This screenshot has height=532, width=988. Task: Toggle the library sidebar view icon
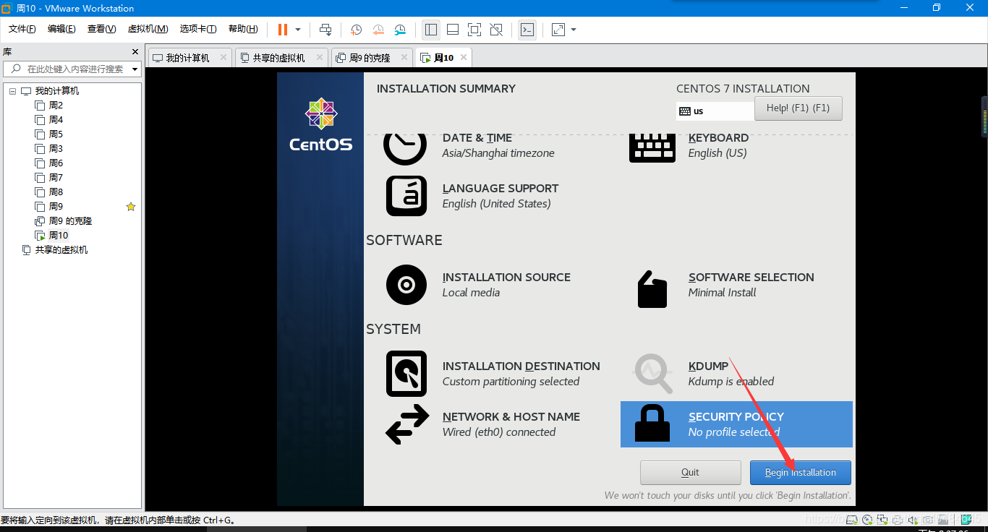(x=431, y=30)
